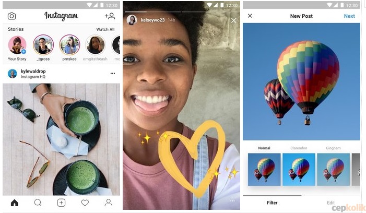
Task: Tap the new post plus icon
Action: (62, 203)
